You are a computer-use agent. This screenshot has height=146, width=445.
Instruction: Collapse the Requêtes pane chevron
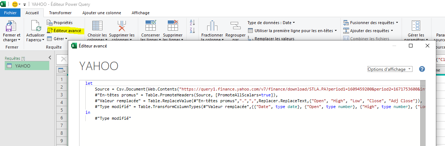[50, 58]
